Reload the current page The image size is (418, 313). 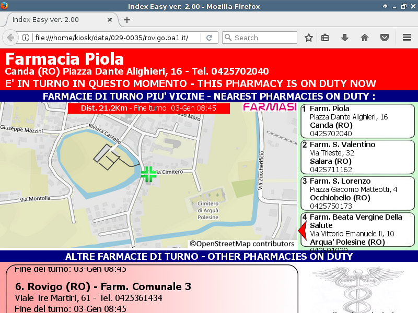tap(209, 38)
